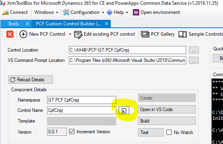Screen dimensions: 223x144
Task: Click Open environment label
Action: point(160,12)
